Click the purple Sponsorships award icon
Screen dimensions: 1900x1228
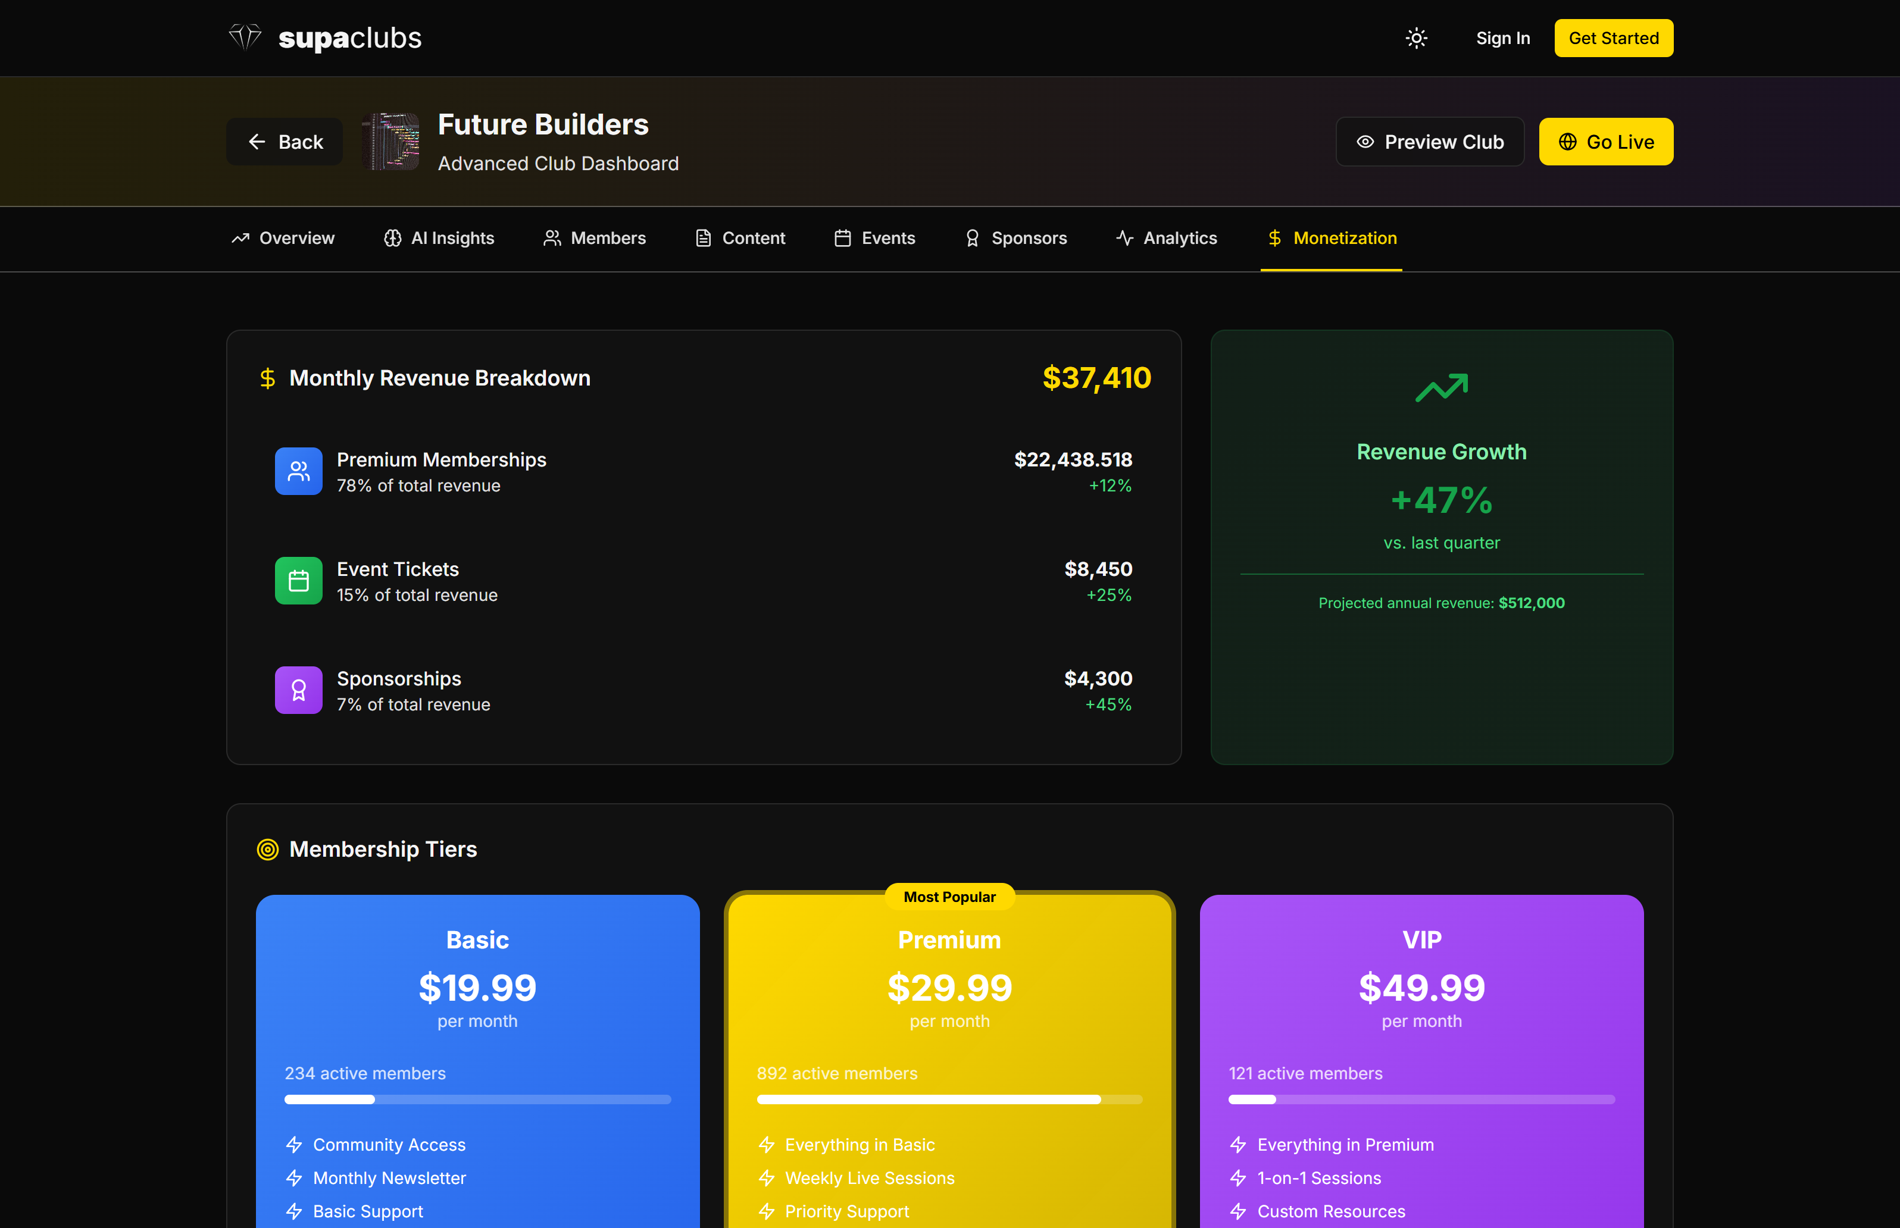coord(298,690)
